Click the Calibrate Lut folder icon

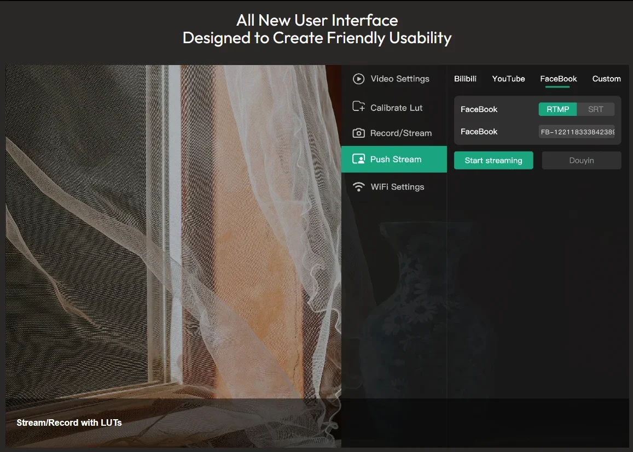(x=358, y=107)
